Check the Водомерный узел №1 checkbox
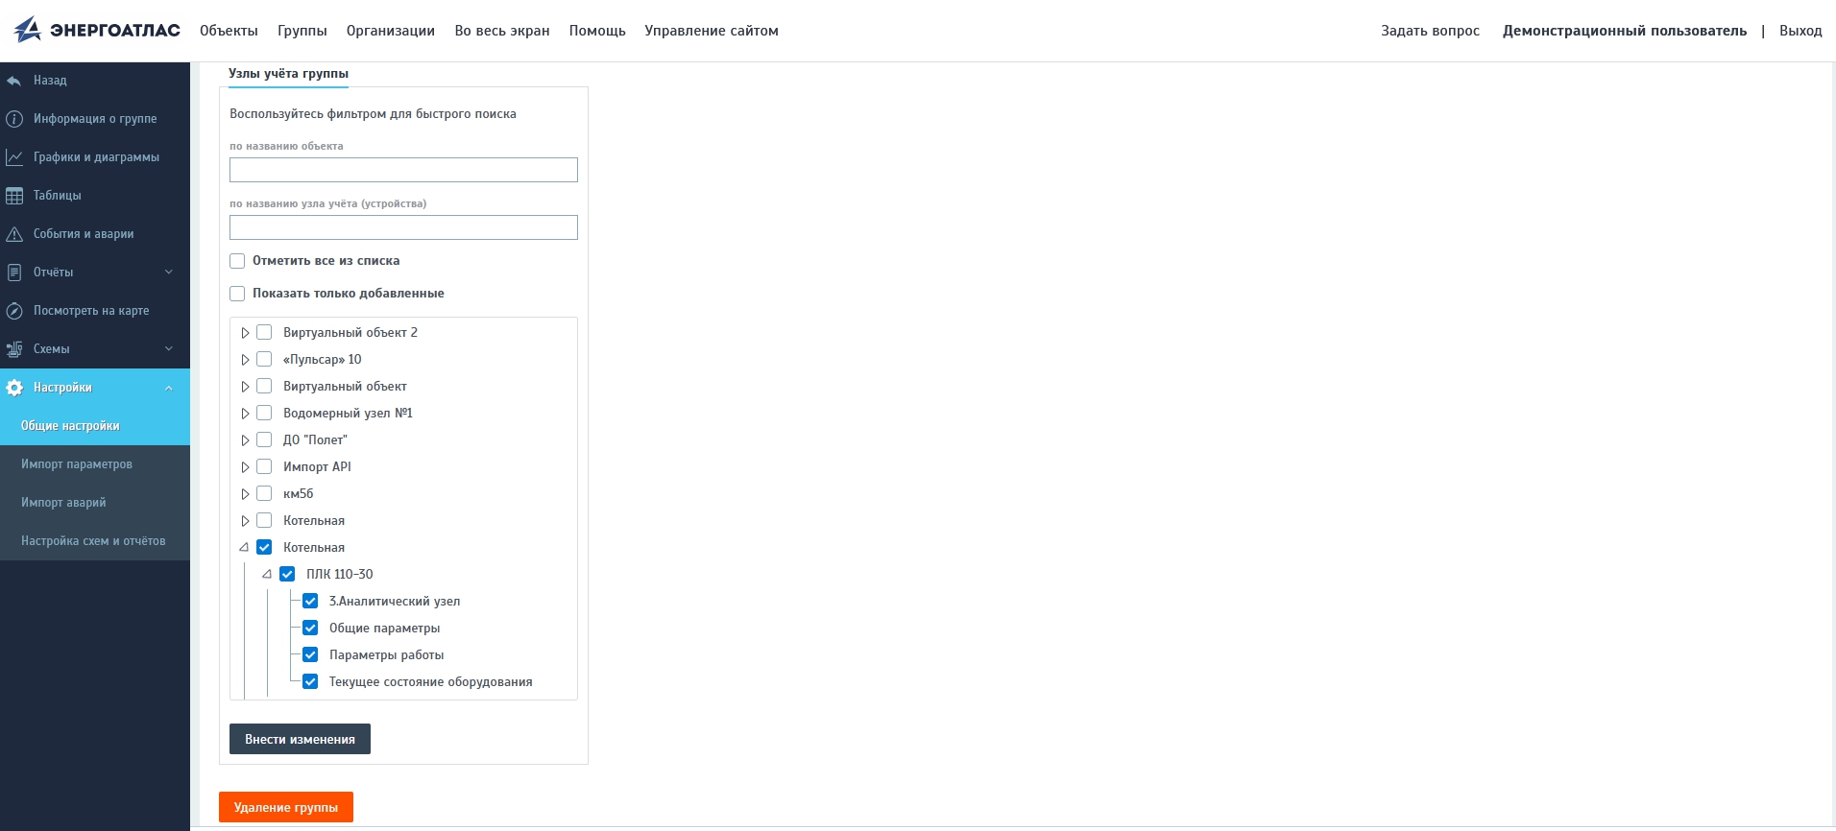The height and width of the screenshot is (831, 1836). click(264, 413)
